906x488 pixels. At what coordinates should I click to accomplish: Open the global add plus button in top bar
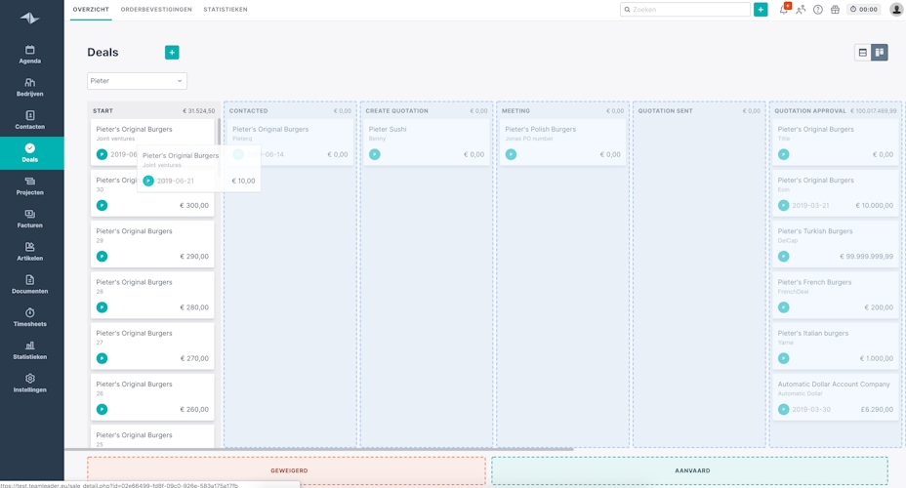[x=761, y=10]
